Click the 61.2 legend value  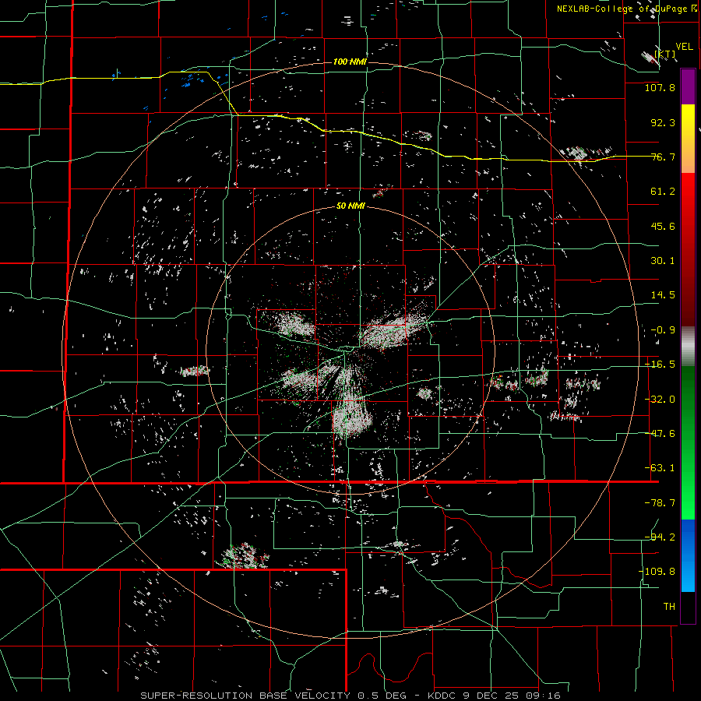pyautogui.click(x=663, y=192)
